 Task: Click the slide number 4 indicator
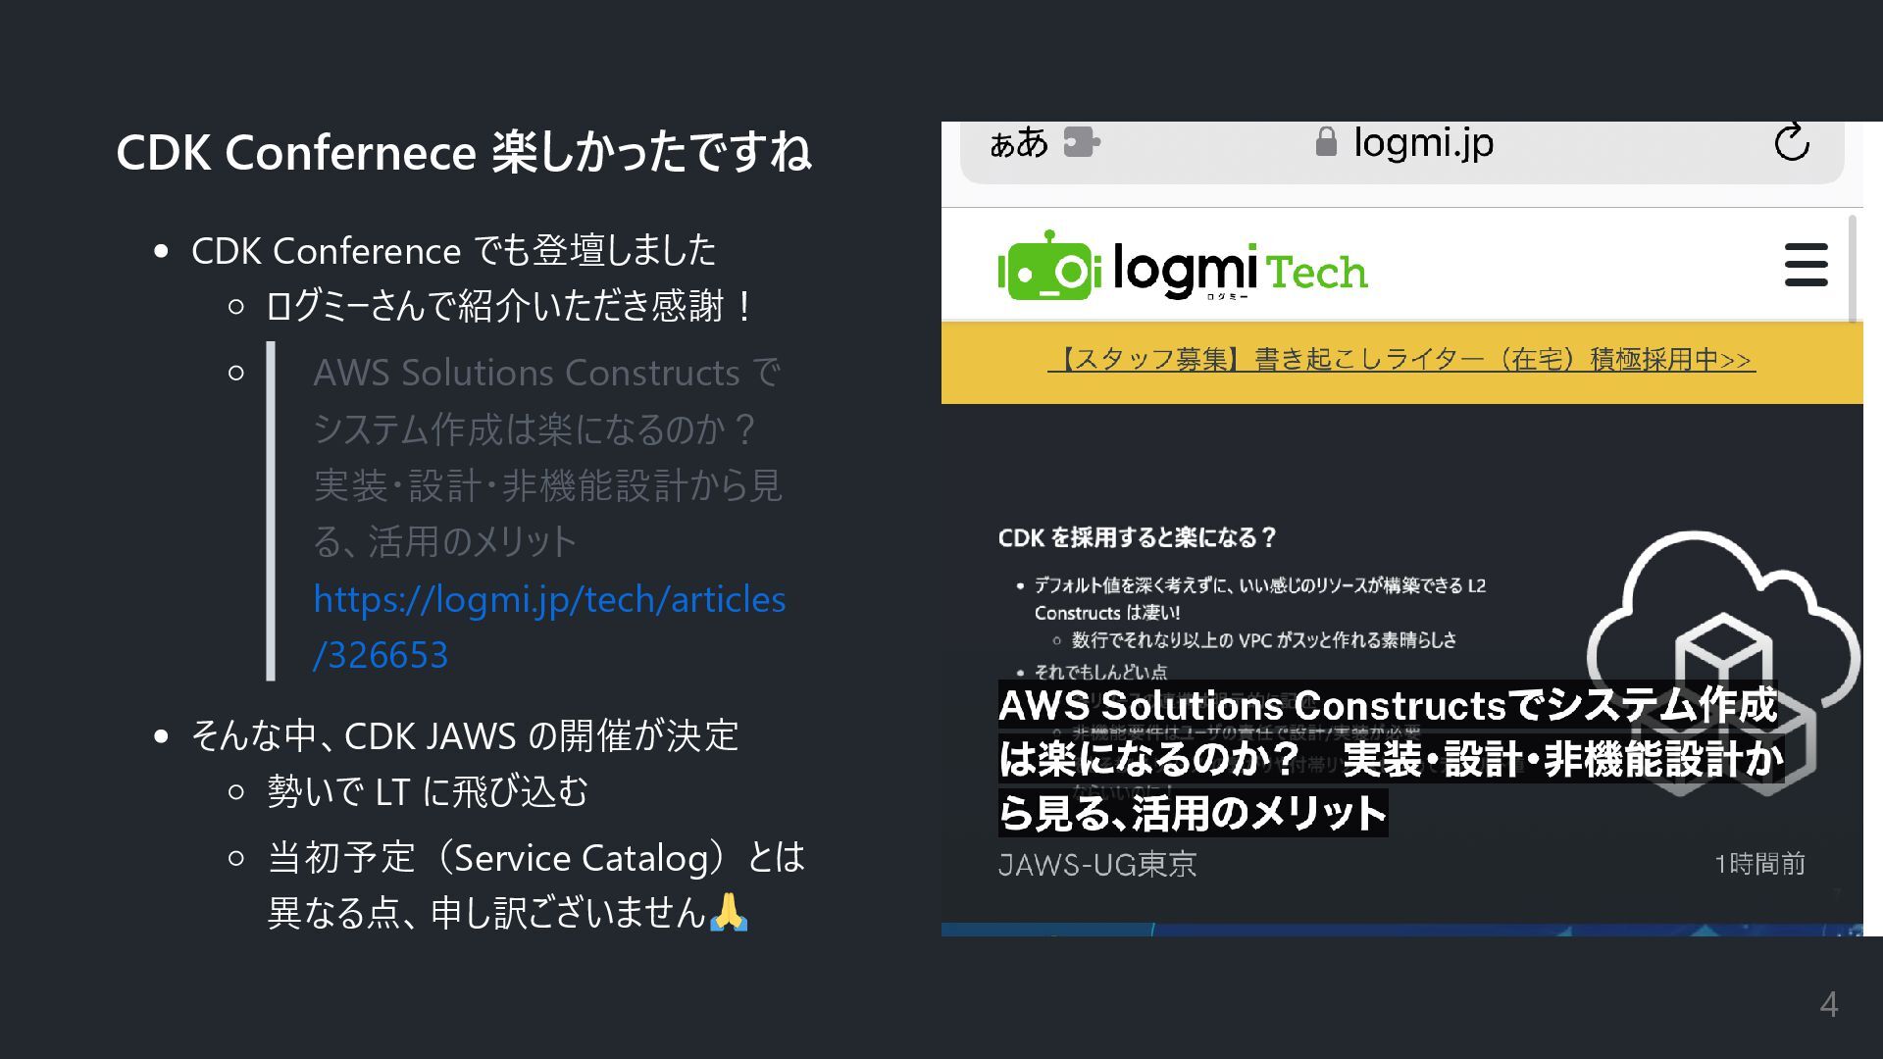(x=1828, y=1004)
